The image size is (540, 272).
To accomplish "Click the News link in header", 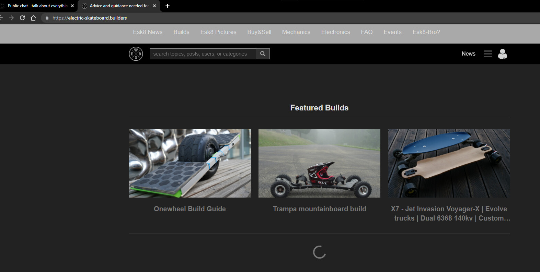I will click(x=468, y=54).
